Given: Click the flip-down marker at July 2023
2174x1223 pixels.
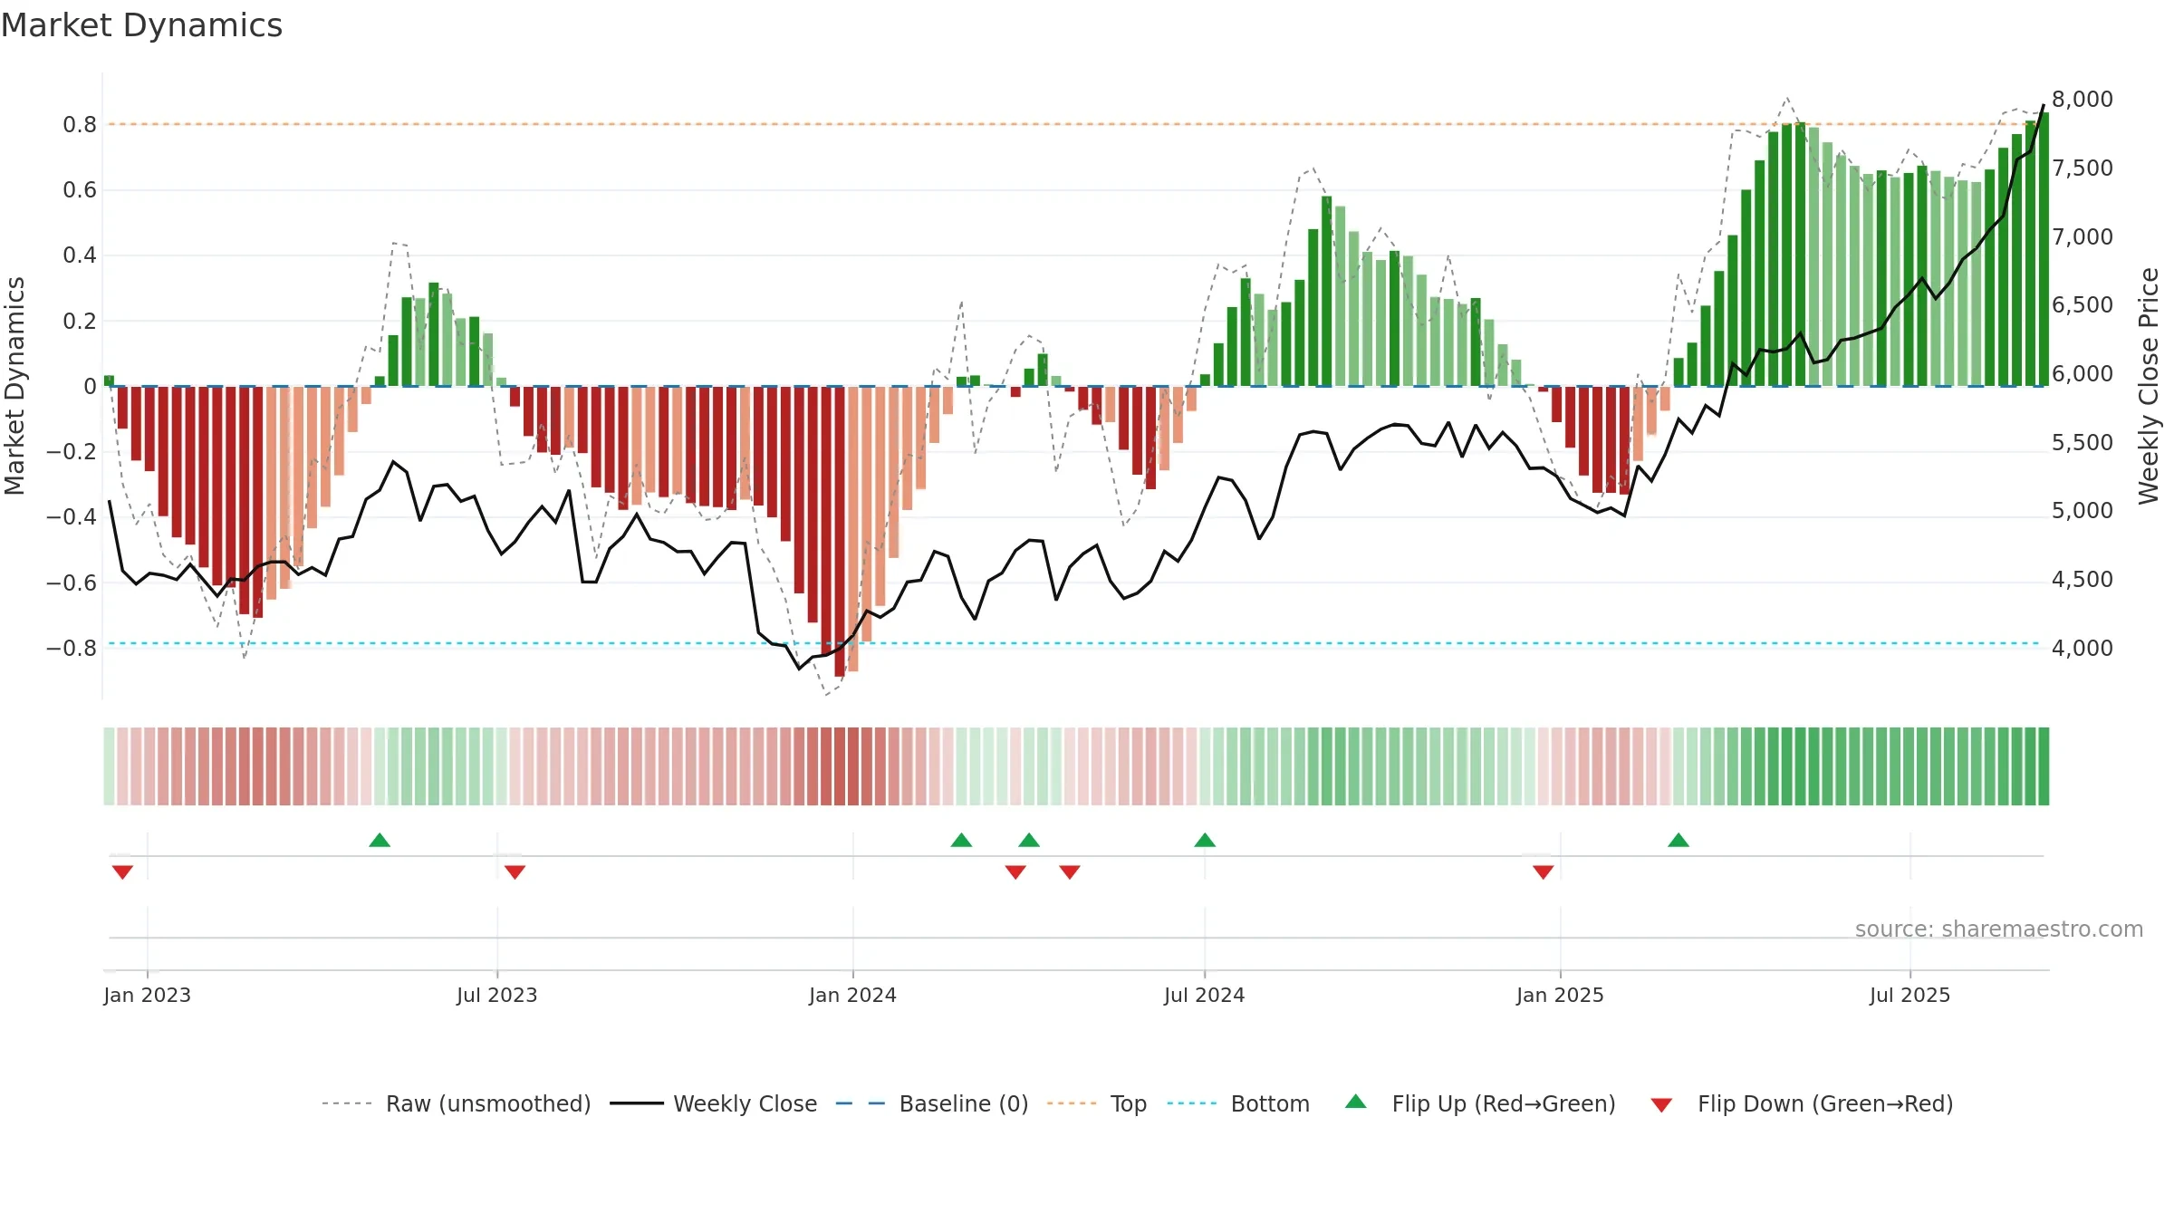Looking at the screenshot, I should coord(515,872).
